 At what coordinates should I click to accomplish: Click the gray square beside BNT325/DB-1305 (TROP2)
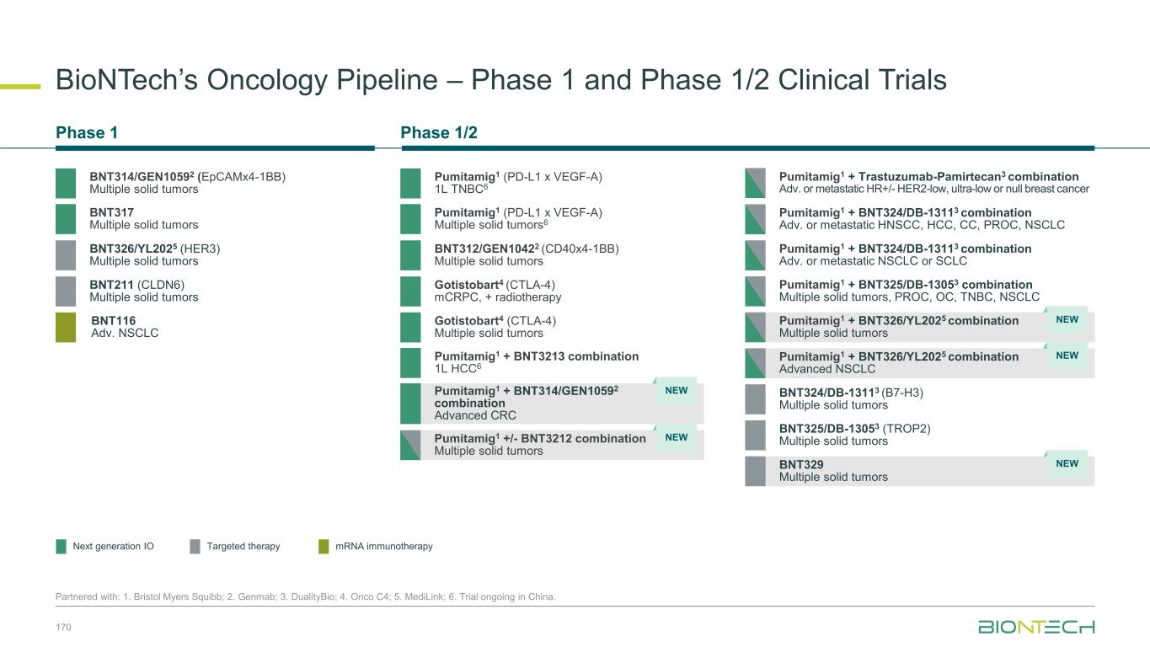[x=755, y=435]
